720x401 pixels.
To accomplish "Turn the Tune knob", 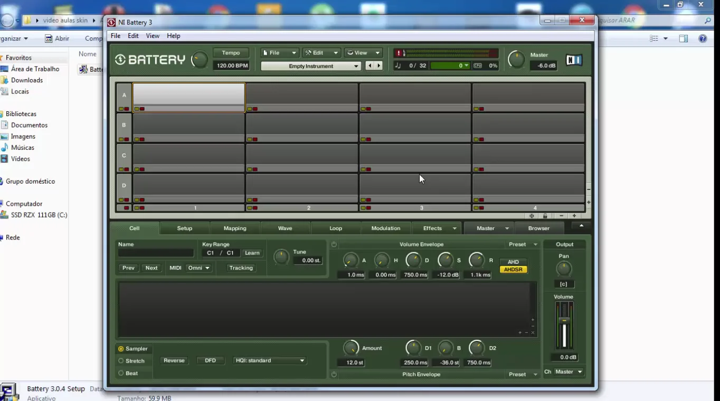I will (281, 257).
